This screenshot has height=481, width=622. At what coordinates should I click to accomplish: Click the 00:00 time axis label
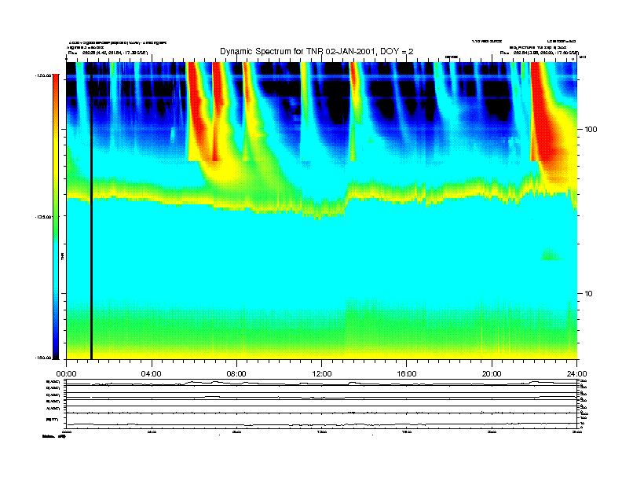pos(66,374)
